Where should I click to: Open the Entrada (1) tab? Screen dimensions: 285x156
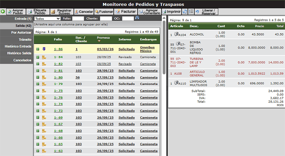(x=17, y=19)
